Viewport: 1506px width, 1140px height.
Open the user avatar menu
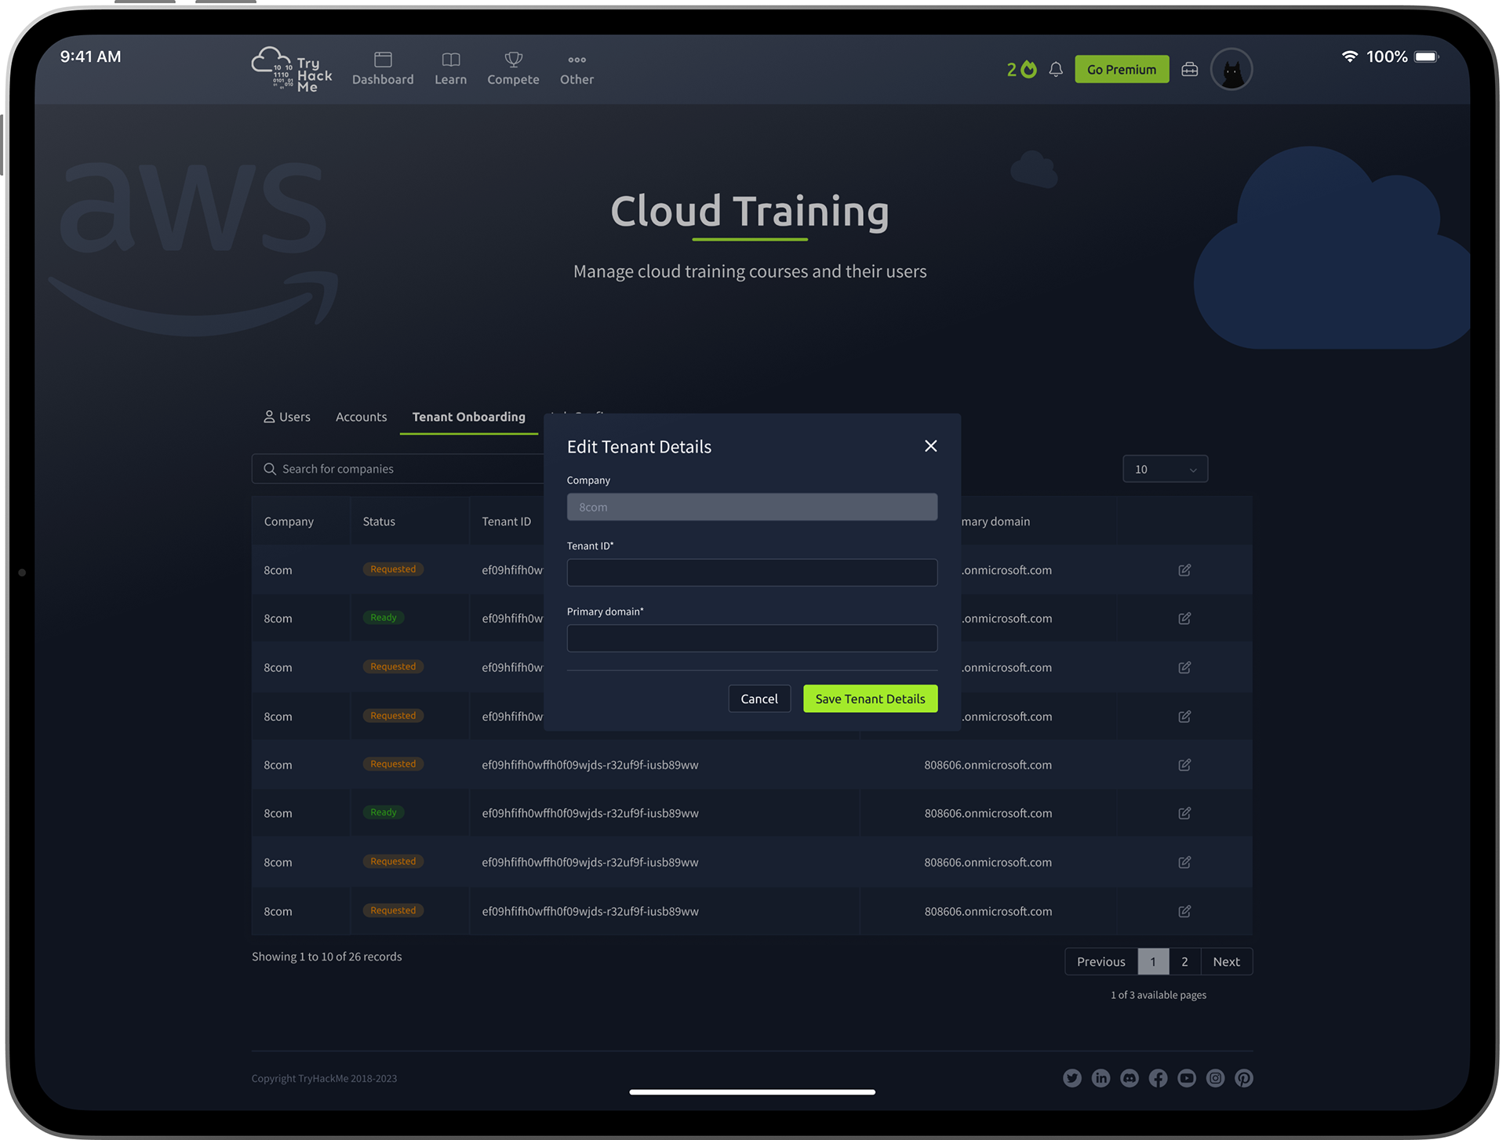pos(1231,70)
